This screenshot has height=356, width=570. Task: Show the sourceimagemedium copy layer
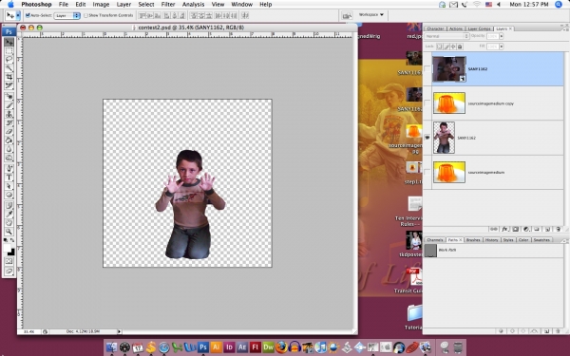(x=427, y=103)
